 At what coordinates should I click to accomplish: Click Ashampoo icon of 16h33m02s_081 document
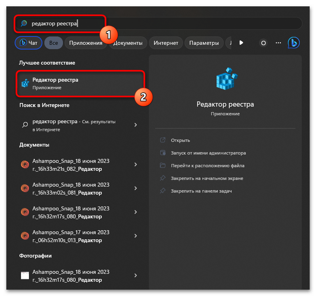click(25, 188)
